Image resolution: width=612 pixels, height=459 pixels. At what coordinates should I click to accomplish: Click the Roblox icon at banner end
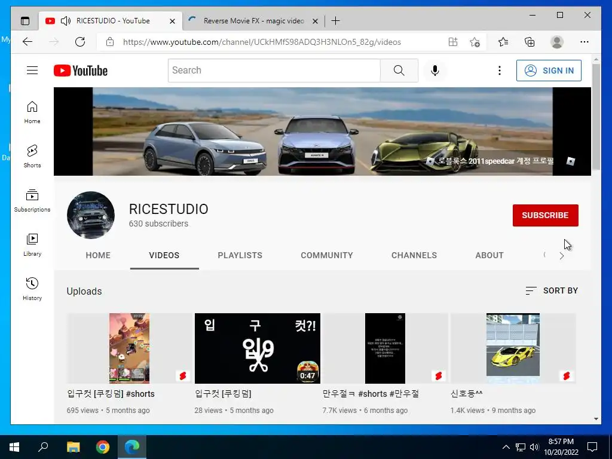point(571,161)
